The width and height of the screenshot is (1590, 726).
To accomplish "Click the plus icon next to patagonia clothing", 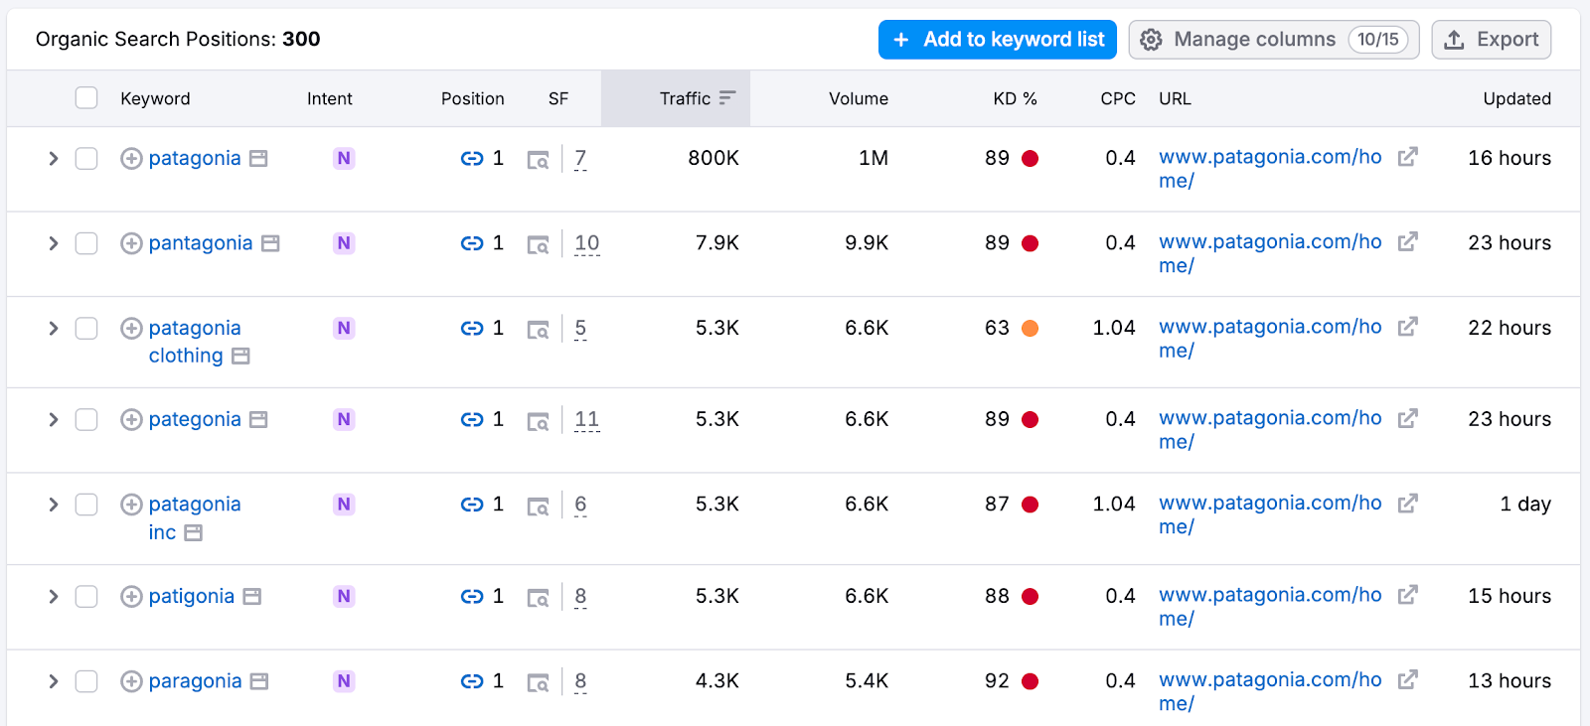I will 131,328.
